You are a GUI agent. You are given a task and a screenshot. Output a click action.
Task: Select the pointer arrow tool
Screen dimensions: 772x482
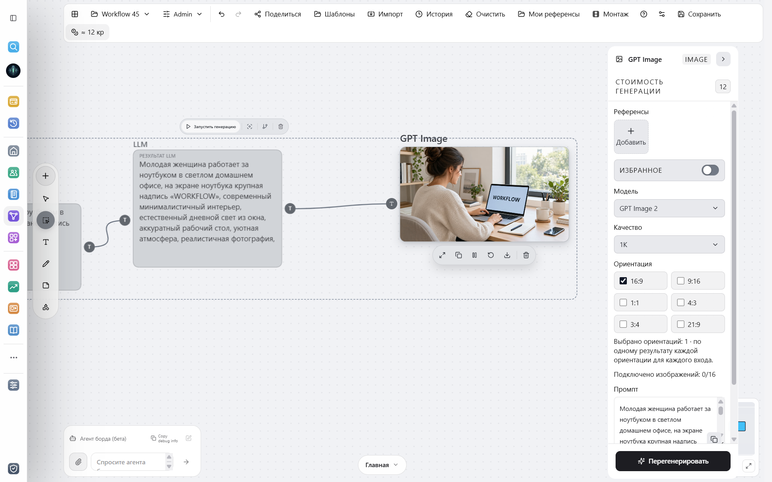pos(46,198)
